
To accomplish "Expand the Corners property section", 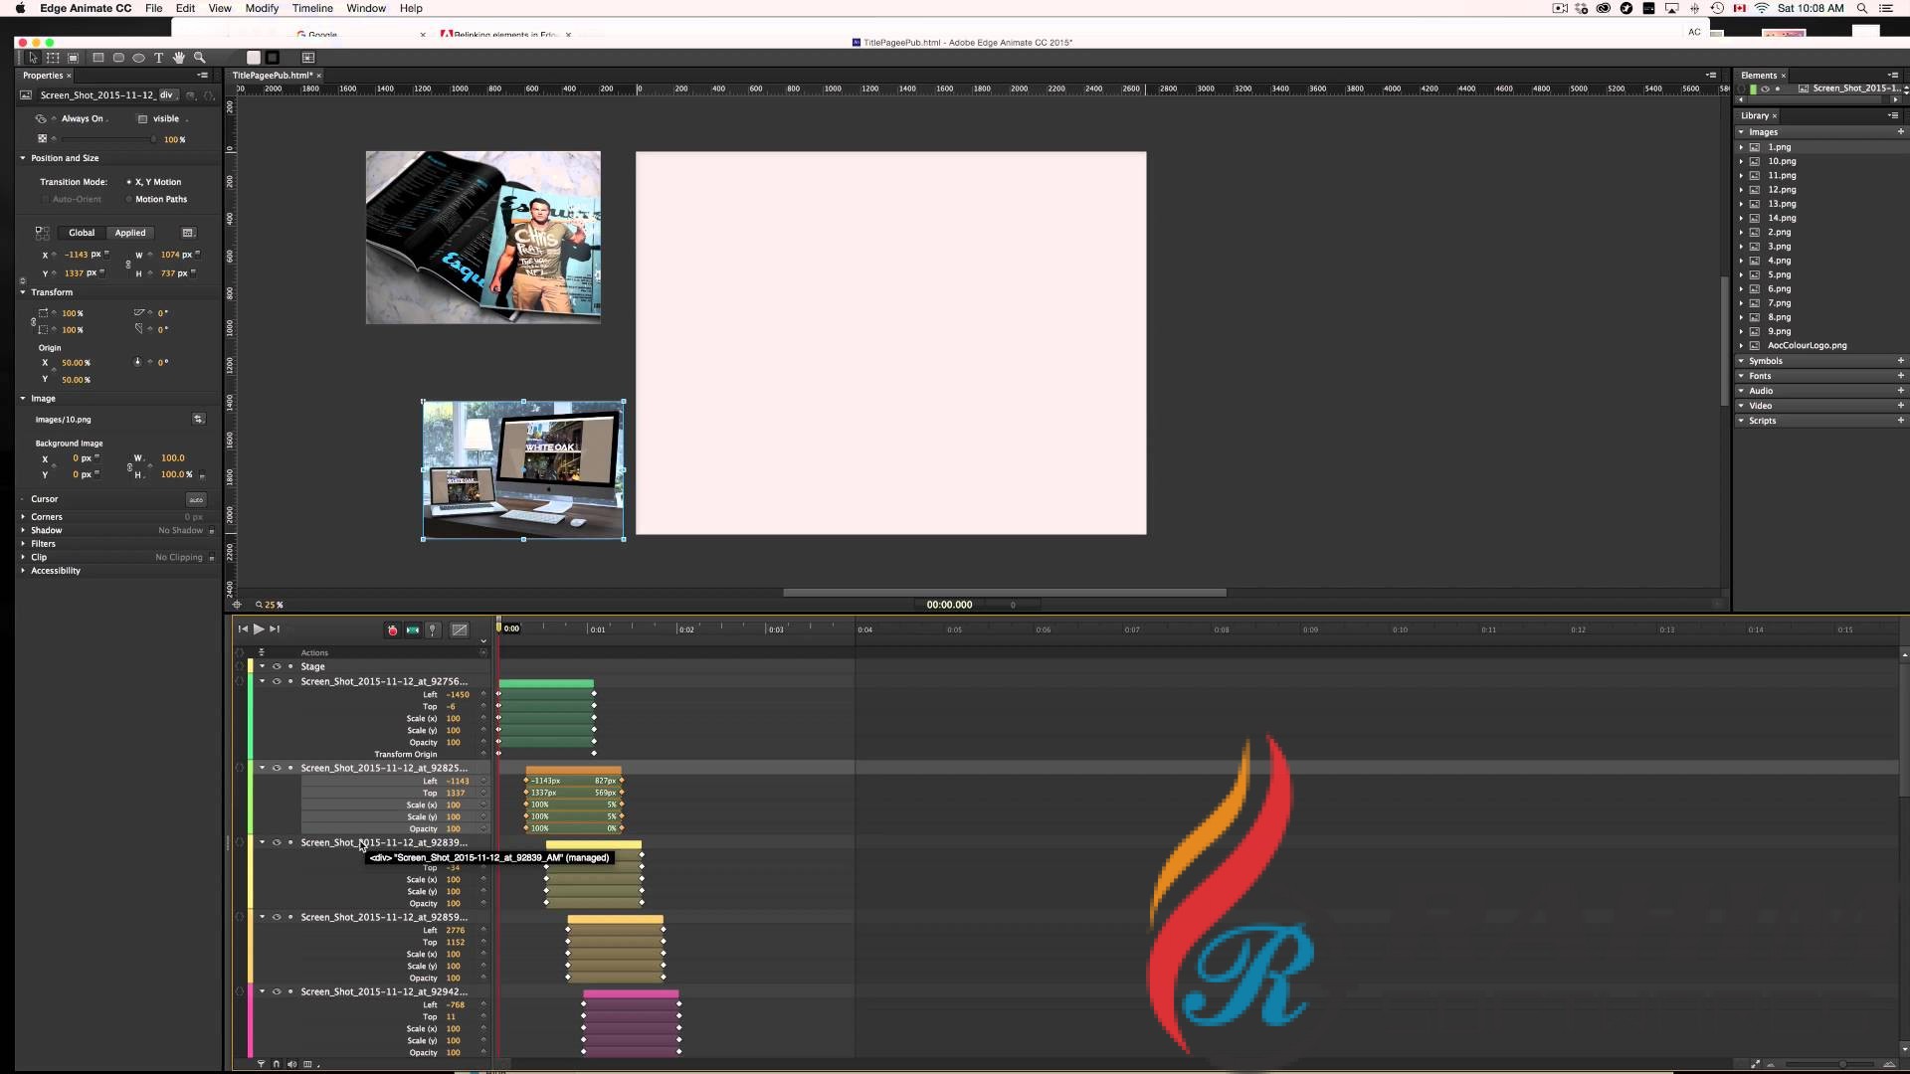I will point(23,517).
